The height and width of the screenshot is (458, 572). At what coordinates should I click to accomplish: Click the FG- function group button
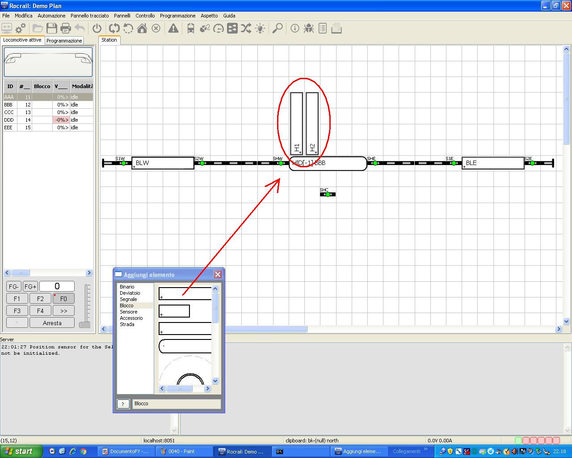point(14,287)
